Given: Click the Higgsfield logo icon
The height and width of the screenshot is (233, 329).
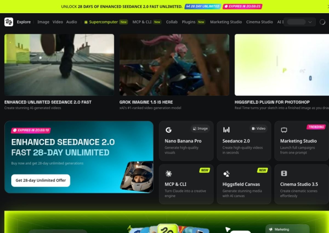Looking at the screenshot, I should (9, 22).
